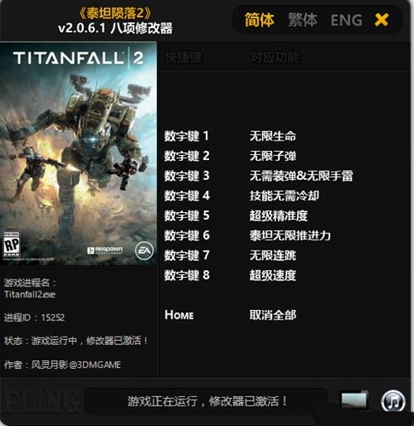This screenshot has height=426, width=414.
Task: Close the trainer with yellow X
Action: click(x=382, y=20)
